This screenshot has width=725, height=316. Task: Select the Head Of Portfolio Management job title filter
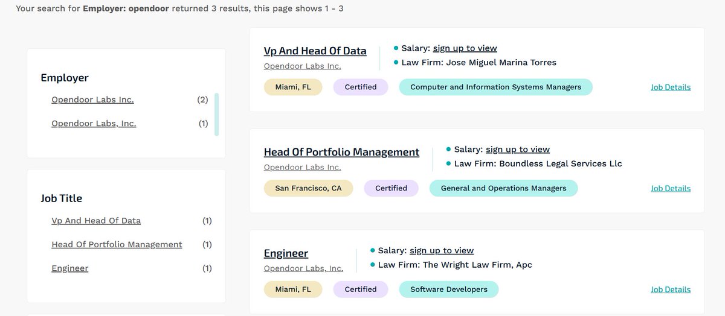click(117, 244)
